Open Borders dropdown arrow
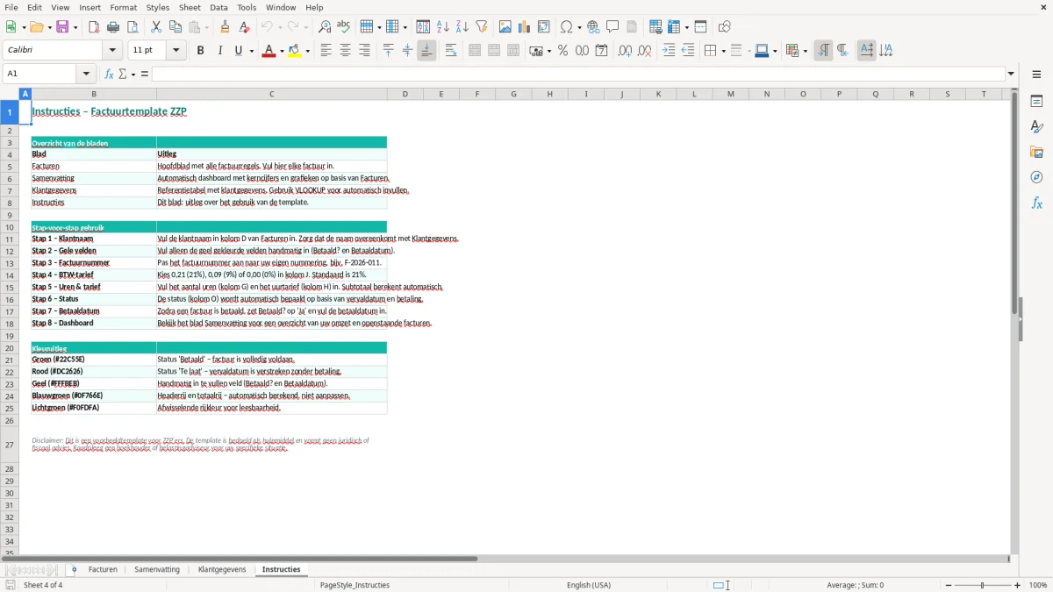This screenshot has width=1053, height=592. click(723, 51)
